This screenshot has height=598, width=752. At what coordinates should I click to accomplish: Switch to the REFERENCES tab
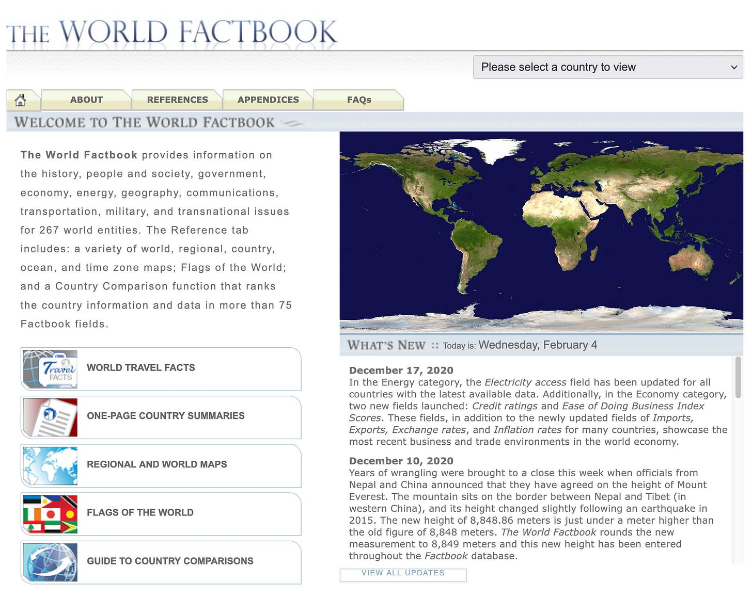[177, 100]
